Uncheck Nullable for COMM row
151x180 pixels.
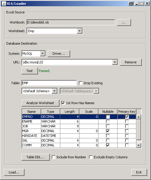coord(108,145)
